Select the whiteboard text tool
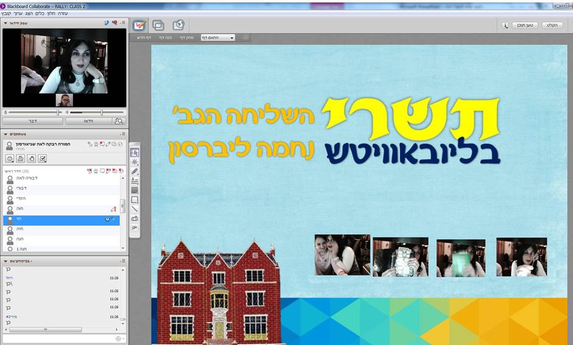Image resolution: width=573 pixels, height=345 pixels. click(x=135, y=181)
